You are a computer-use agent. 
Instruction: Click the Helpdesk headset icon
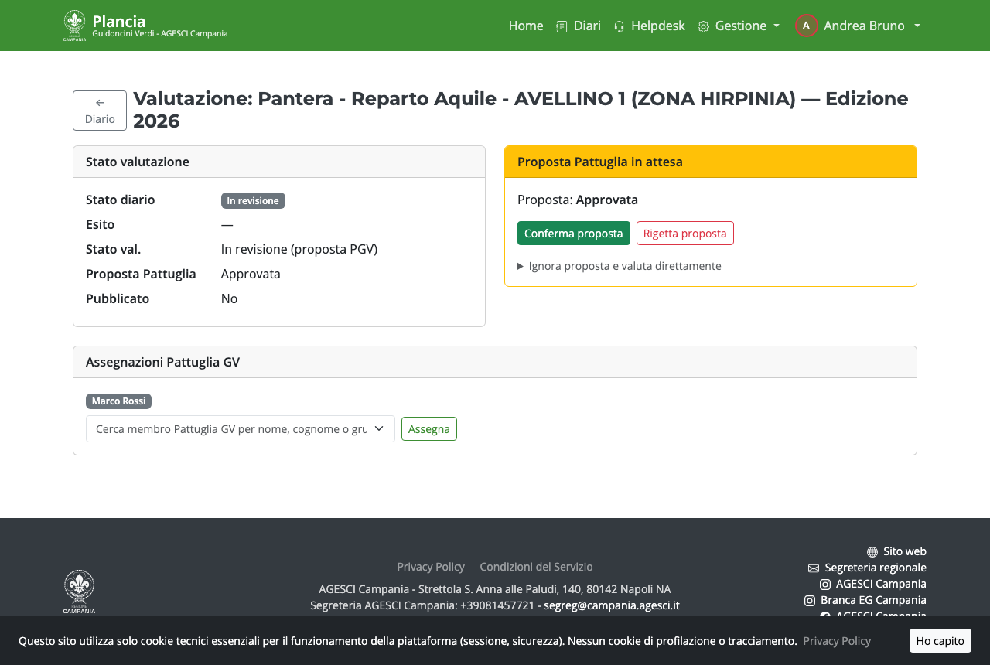[x=619, y=26]
